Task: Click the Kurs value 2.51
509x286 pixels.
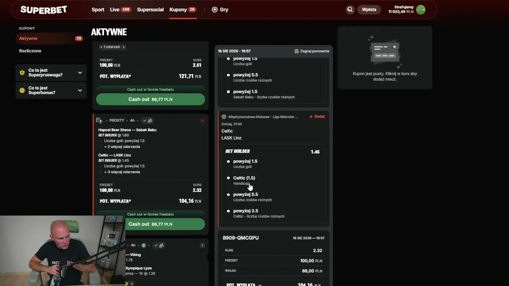Action: click(x=197, y=65)
